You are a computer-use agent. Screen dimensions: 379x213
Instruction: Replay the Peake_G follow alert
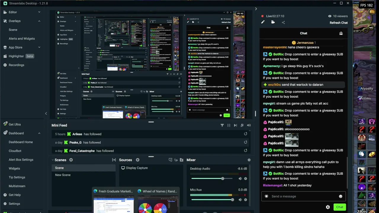245,142
